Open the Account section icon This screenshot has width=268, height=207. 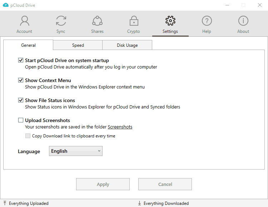[24, 21]
